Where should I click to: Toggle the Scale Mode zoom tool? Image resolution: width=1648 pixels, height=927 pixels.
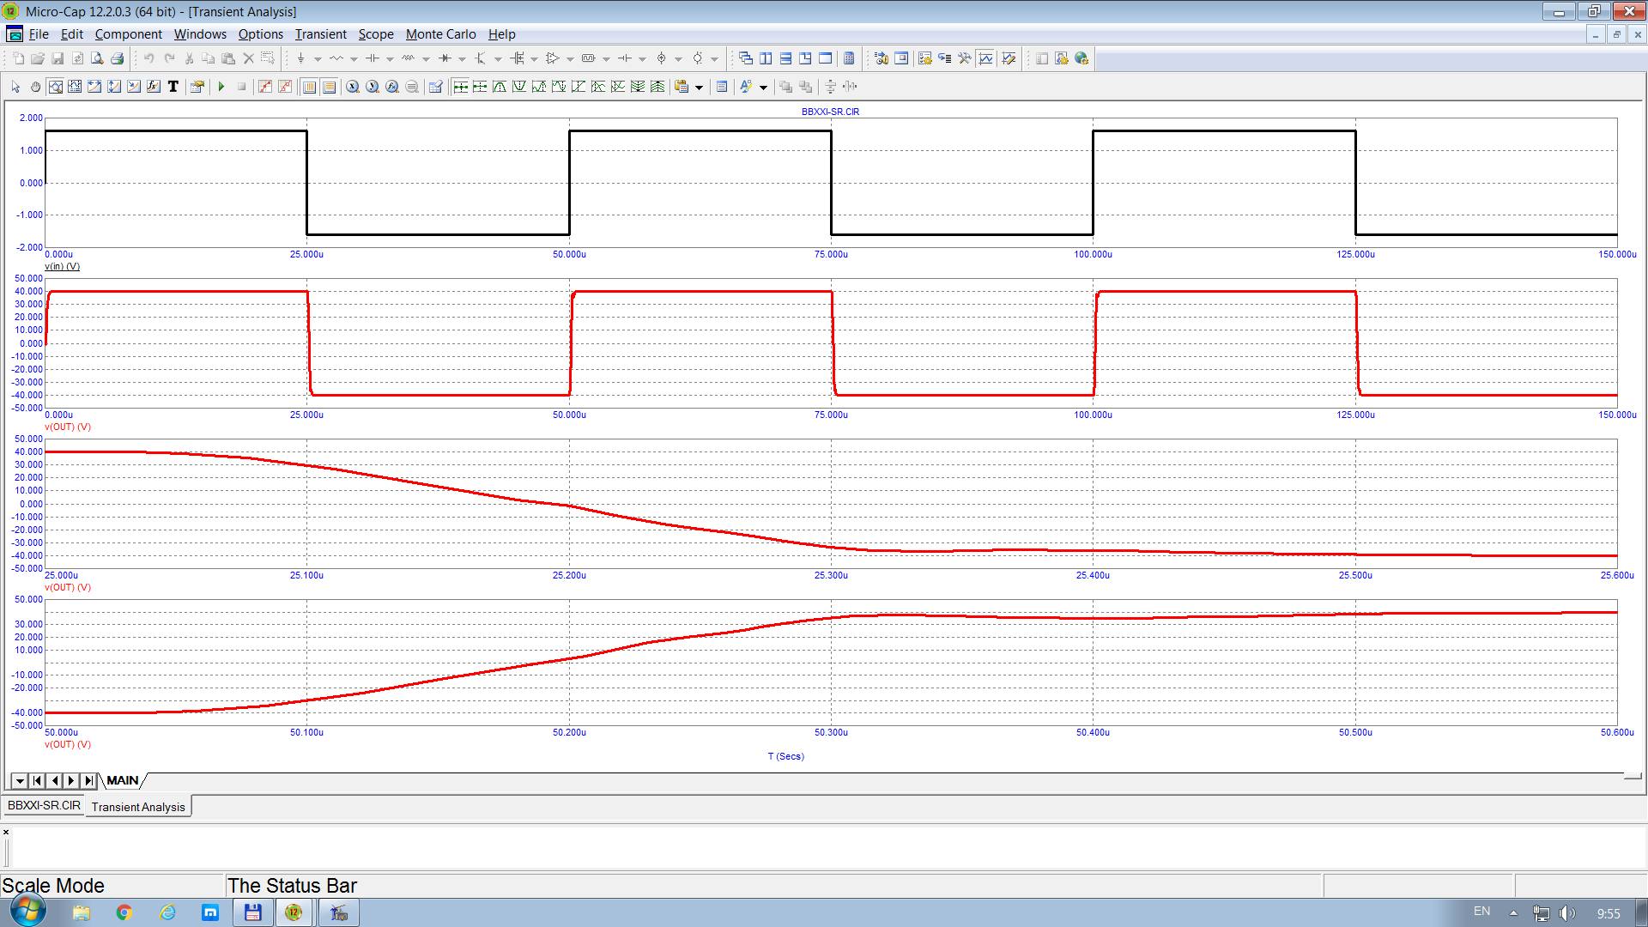pos(55,87)
